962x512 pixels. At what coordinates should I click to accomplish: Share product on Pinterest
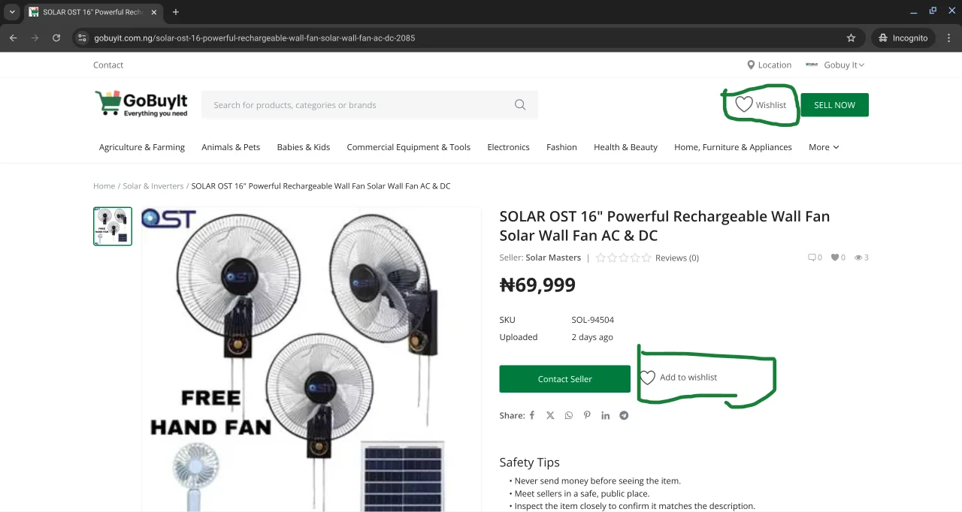[587, 415]
